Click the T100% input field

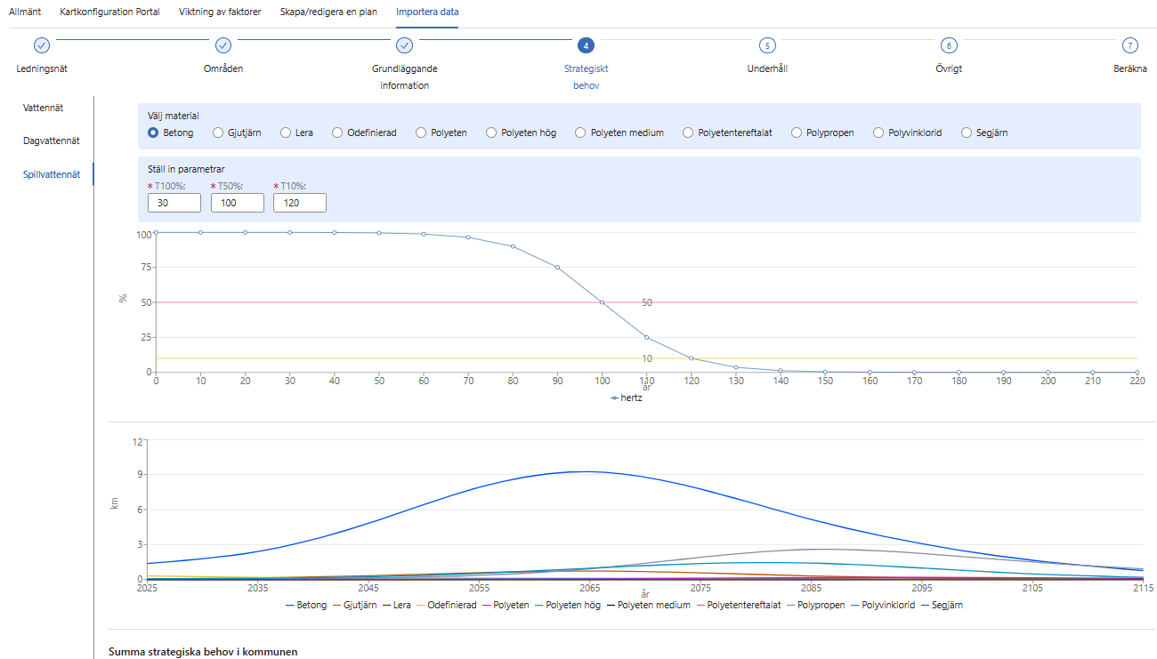click(174, 203)
